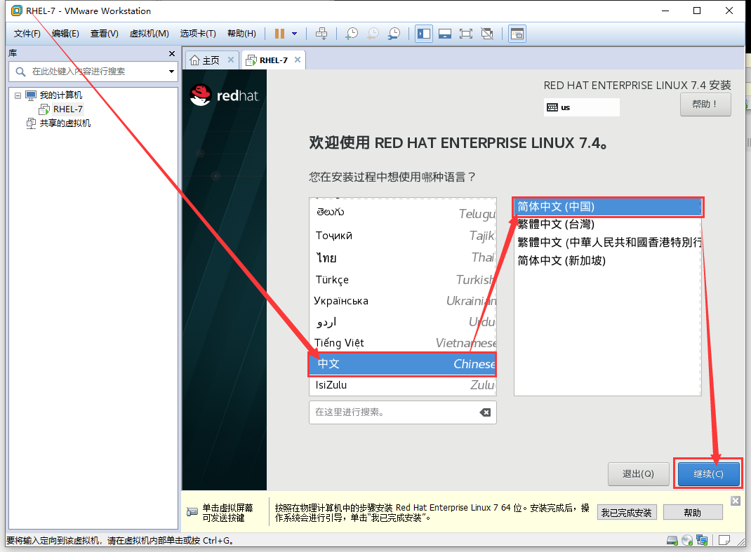Select 简体中文 (中国) language option

click(x=607, y=207)
